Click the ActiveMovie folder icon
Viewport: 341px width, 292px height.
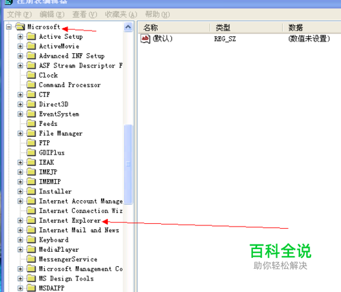click(x=31, y=46)
